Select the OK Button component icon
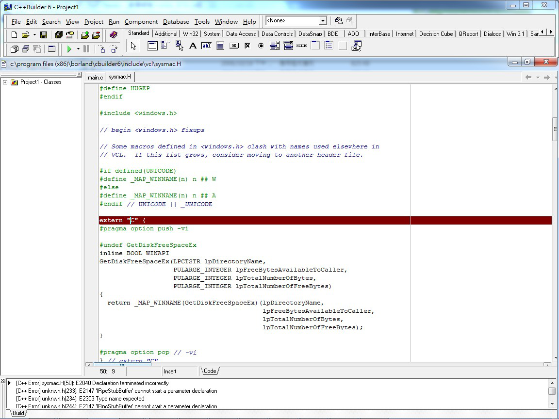The height and width of the screenshot is (419, 559). click(233, 46)
